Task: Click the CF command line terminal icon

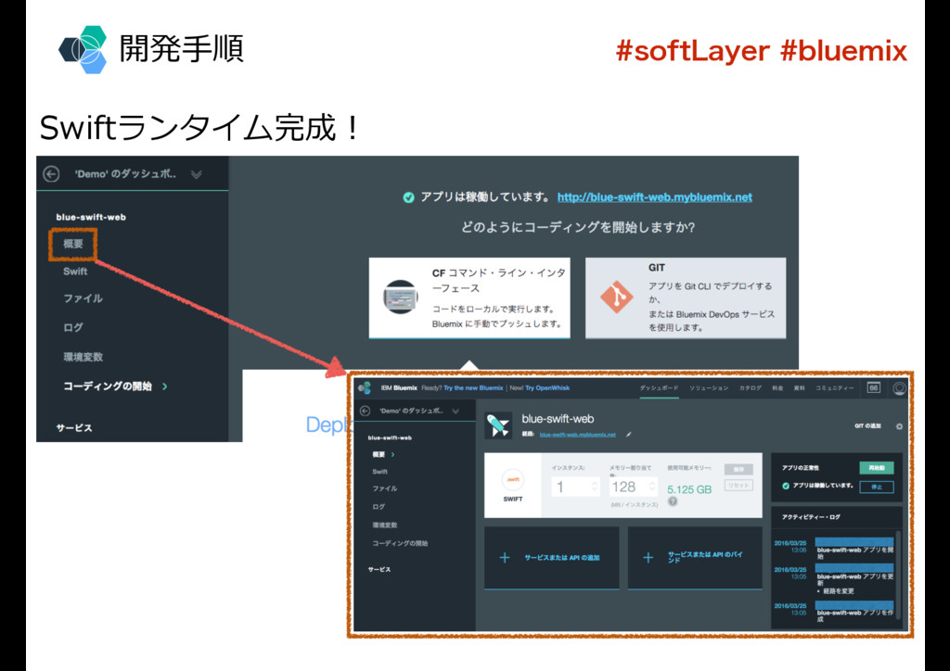Action: pyautogui.click(x=401, y=298)
